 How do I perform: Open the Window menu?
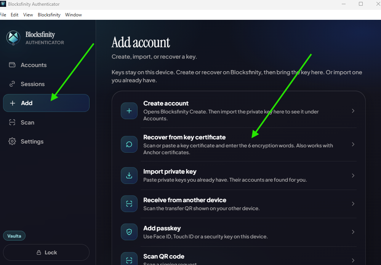click(x=74, y=15)
